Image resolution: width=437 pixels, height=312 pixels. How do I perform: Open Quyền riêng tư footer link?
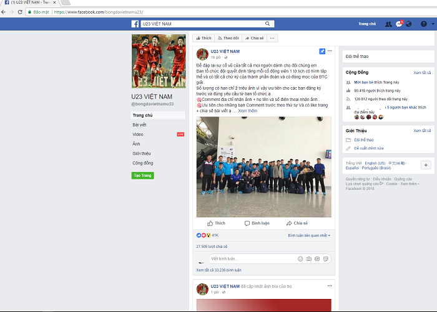(358, 179)
